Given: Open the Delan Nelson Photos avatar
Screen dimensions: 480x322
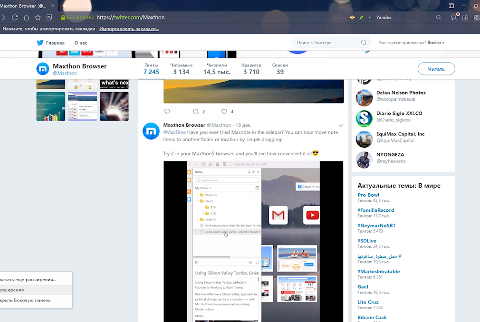Looking at the screenshot, I should (364, 97).
